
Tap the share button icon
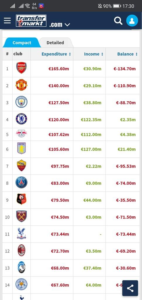coord(130,288)
